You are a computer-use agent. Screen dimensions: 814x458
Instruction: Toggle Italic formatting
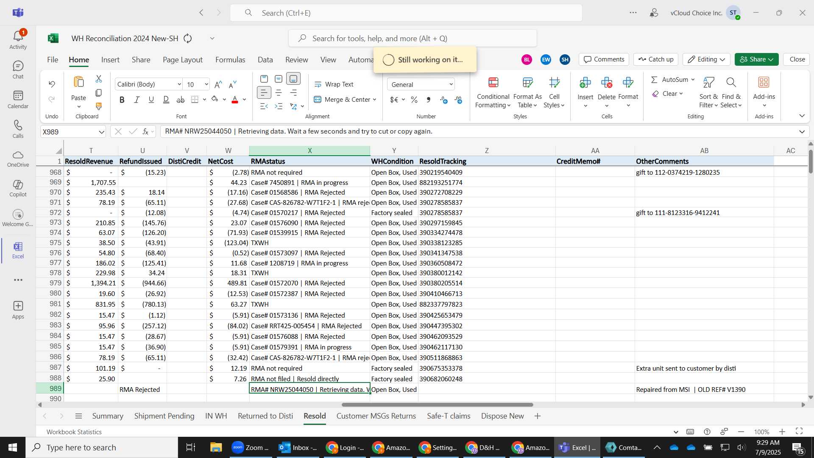137,100
